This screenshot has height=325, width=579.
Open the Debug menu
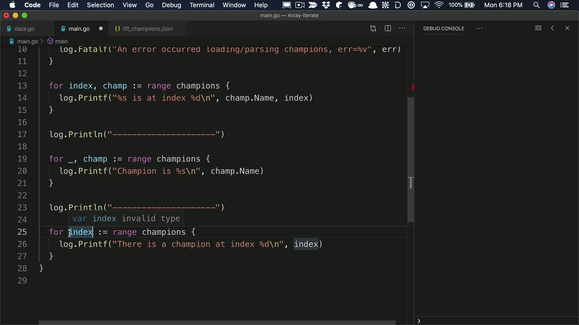coord(171,5)
